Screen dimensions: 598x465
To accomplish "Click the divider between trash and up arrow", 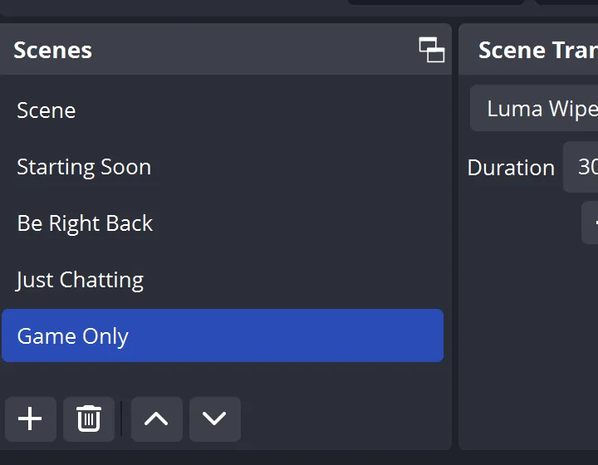I will click(x=122, y=418).
